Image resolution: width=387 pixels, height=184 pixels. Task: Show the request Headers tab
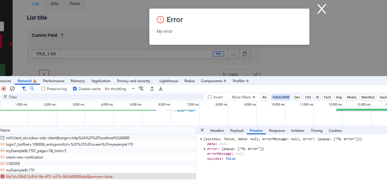click(x=217, y=131)
